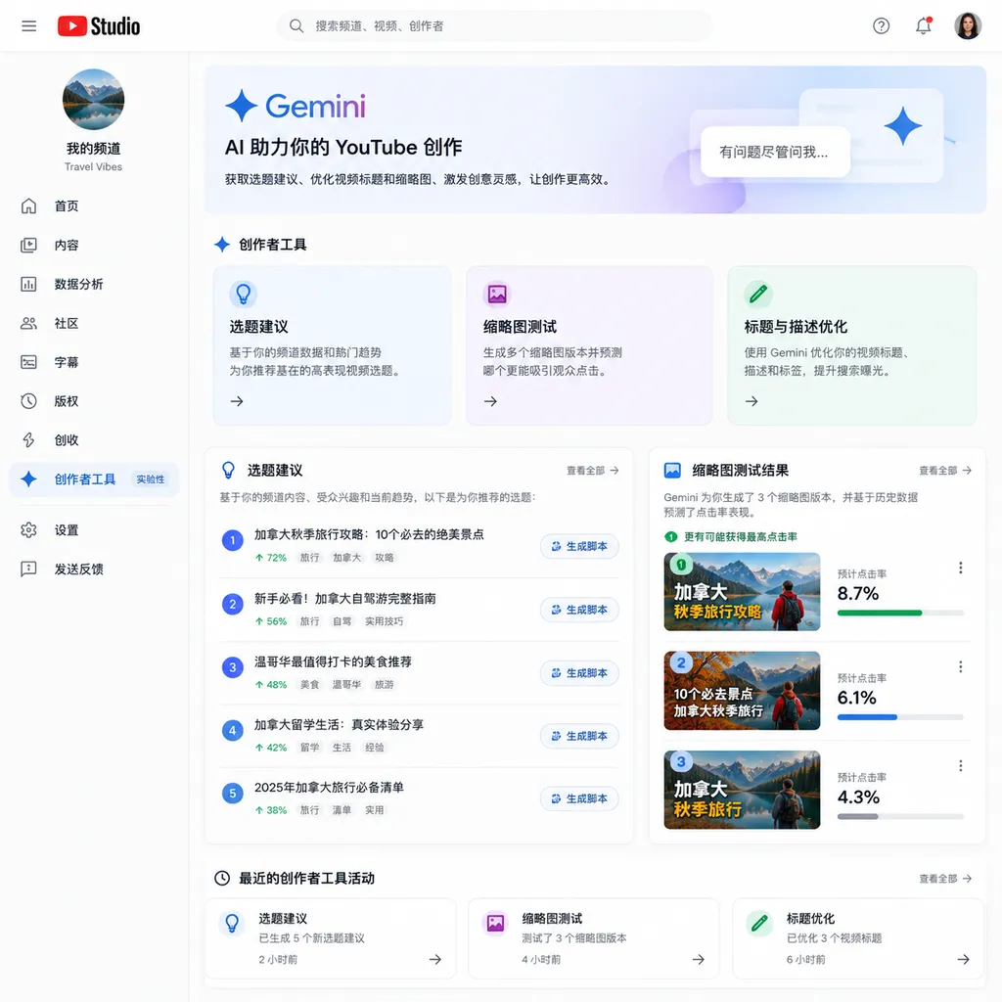Click the 设置 gear icon

[28, 530]
